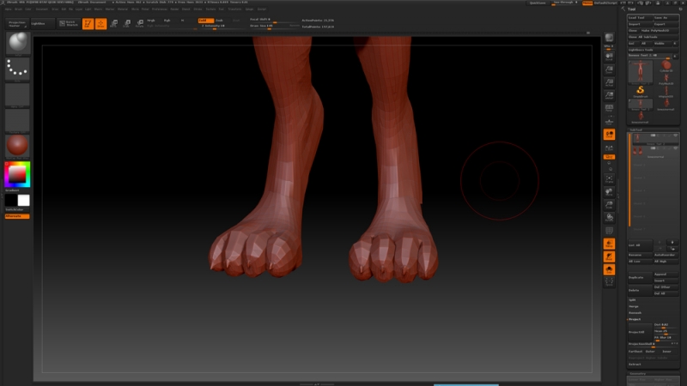Select the Rotate transform tool
Viewport: 687px width, 386px height.
[139, 24]
